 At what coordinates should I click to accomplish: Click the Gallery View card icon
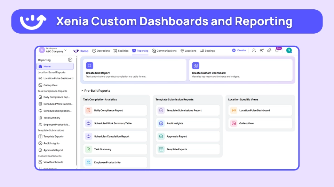(234, 123)
